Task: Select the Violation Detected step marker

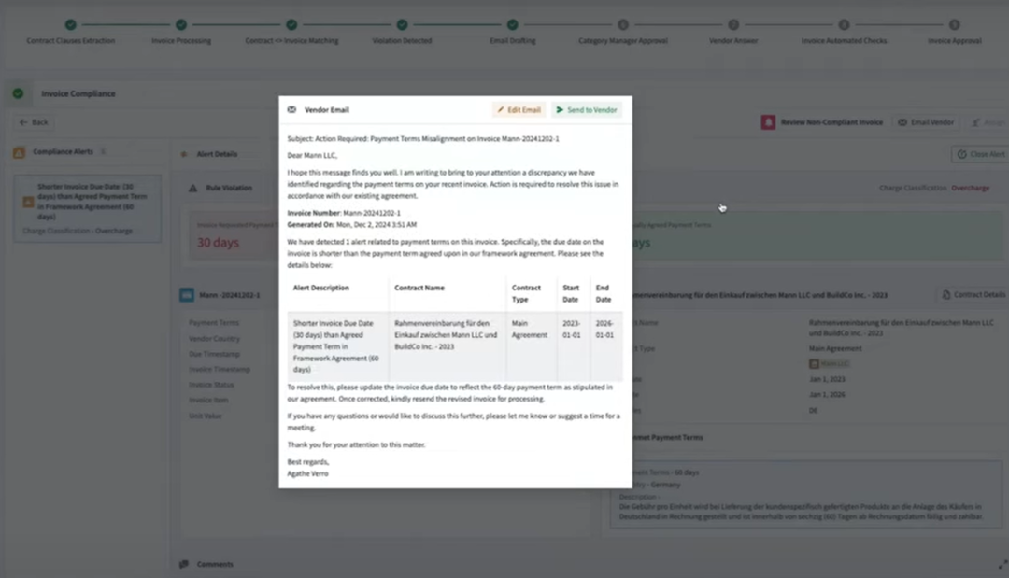Action: pos(402,24)
